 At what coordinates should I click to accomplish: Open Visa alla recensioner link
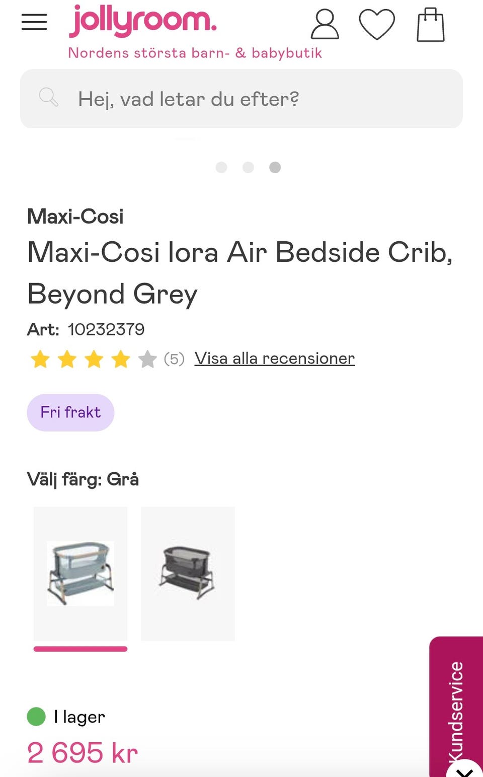[x=275, y=358]
